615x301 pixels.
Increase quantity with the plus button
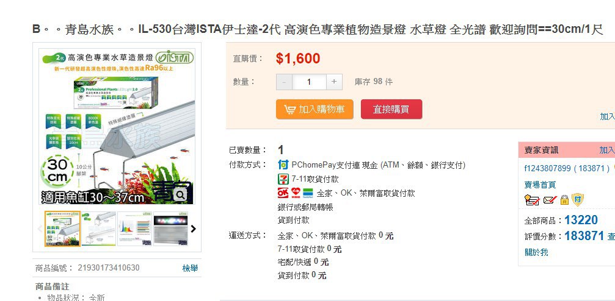(x=334, y=82)
